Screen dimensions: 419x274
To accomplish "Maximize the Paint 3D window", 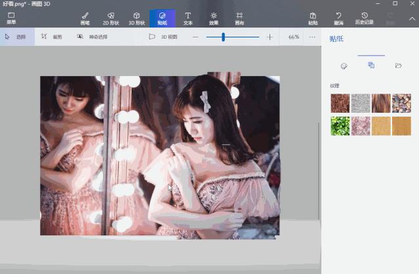I will pyautogui.click(x=395, y=3).
